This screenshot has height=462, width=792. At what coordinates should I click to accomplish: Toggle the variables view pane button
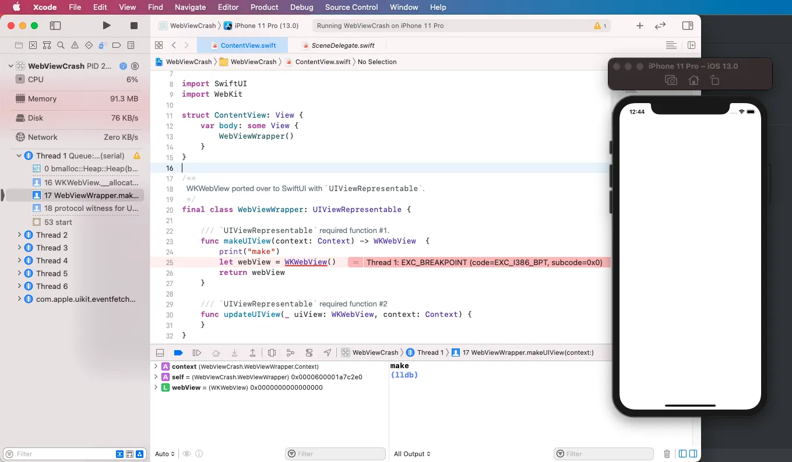pos(683,454)
